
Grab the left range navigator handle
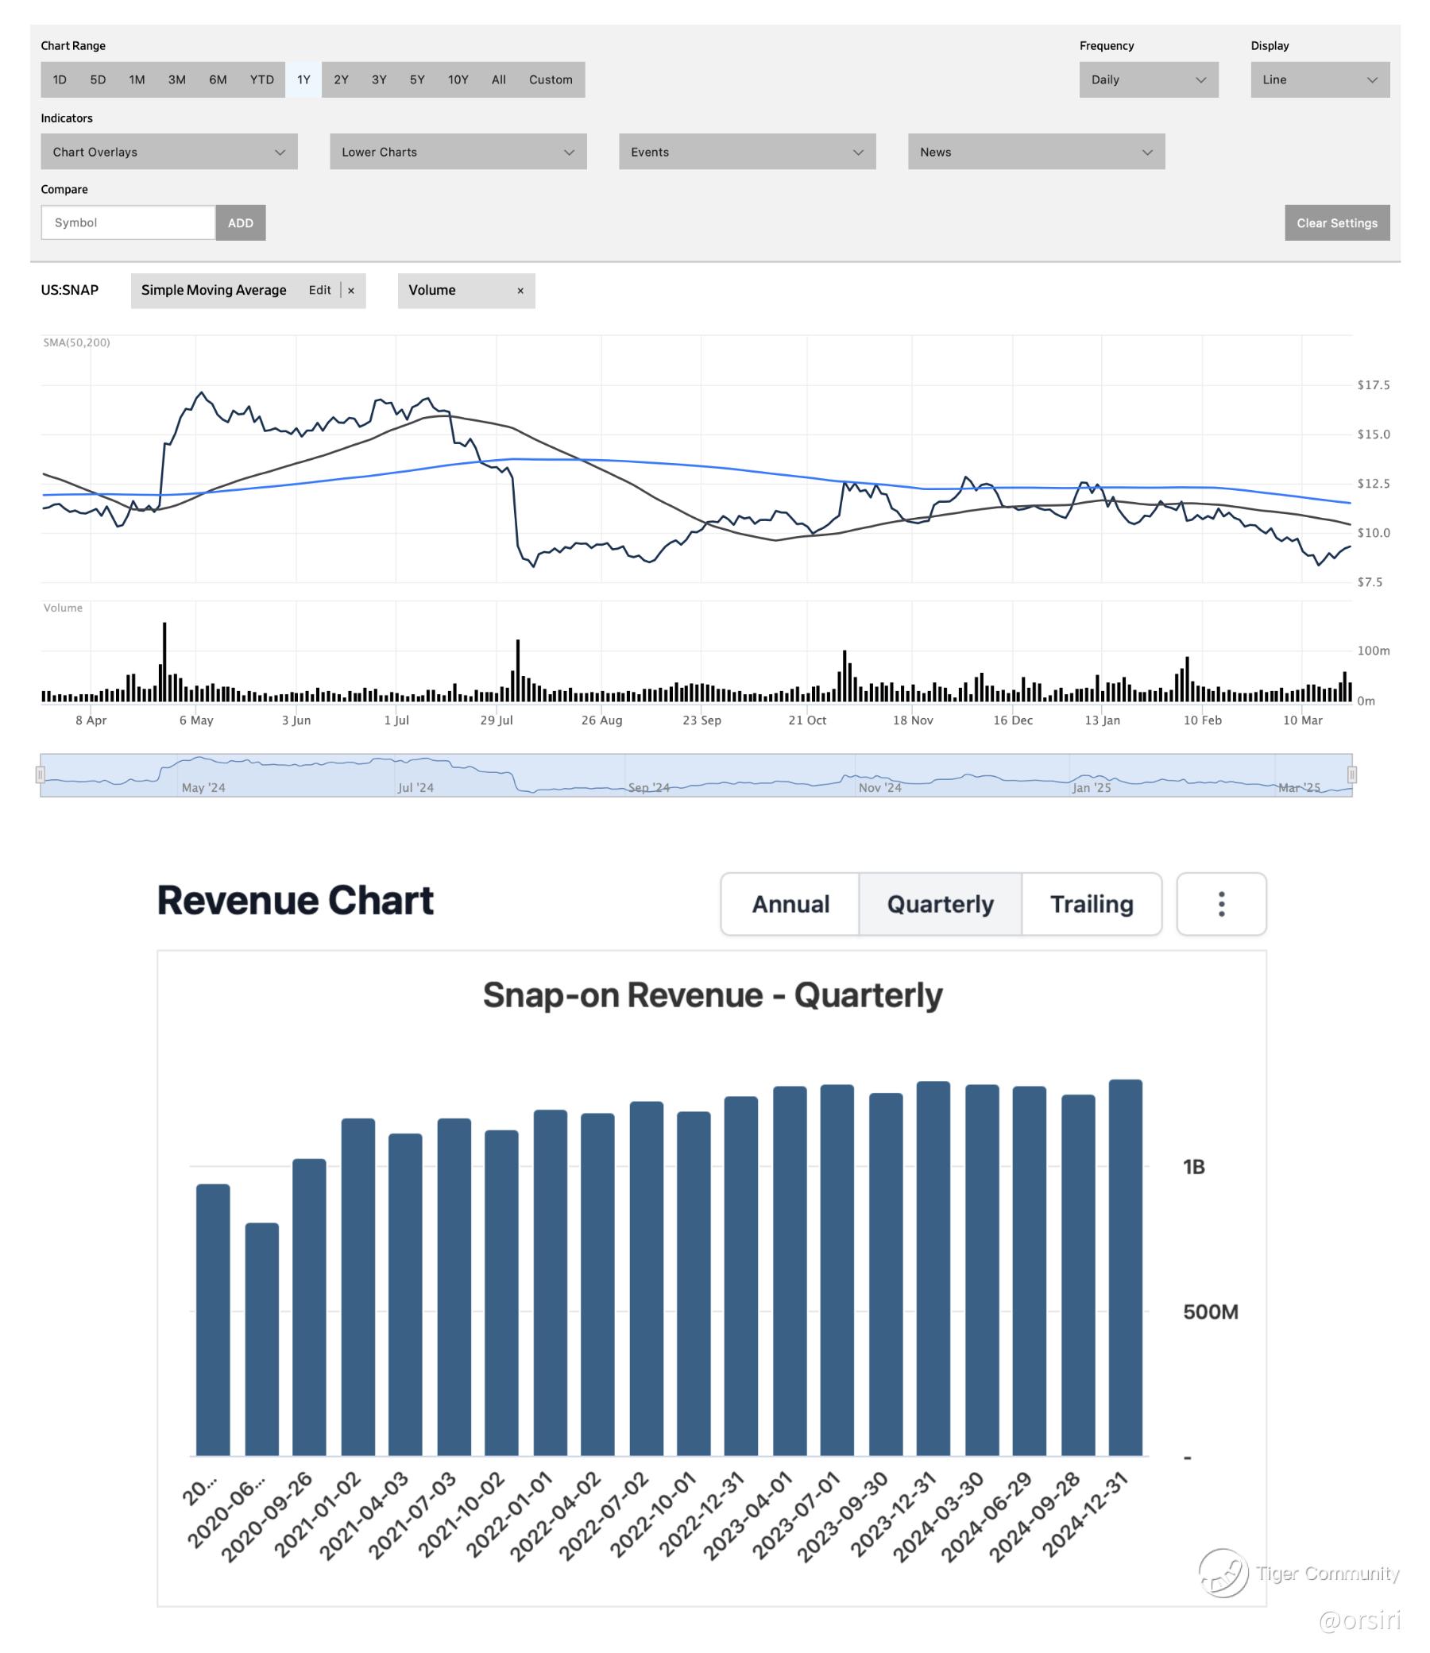point(40,774)
